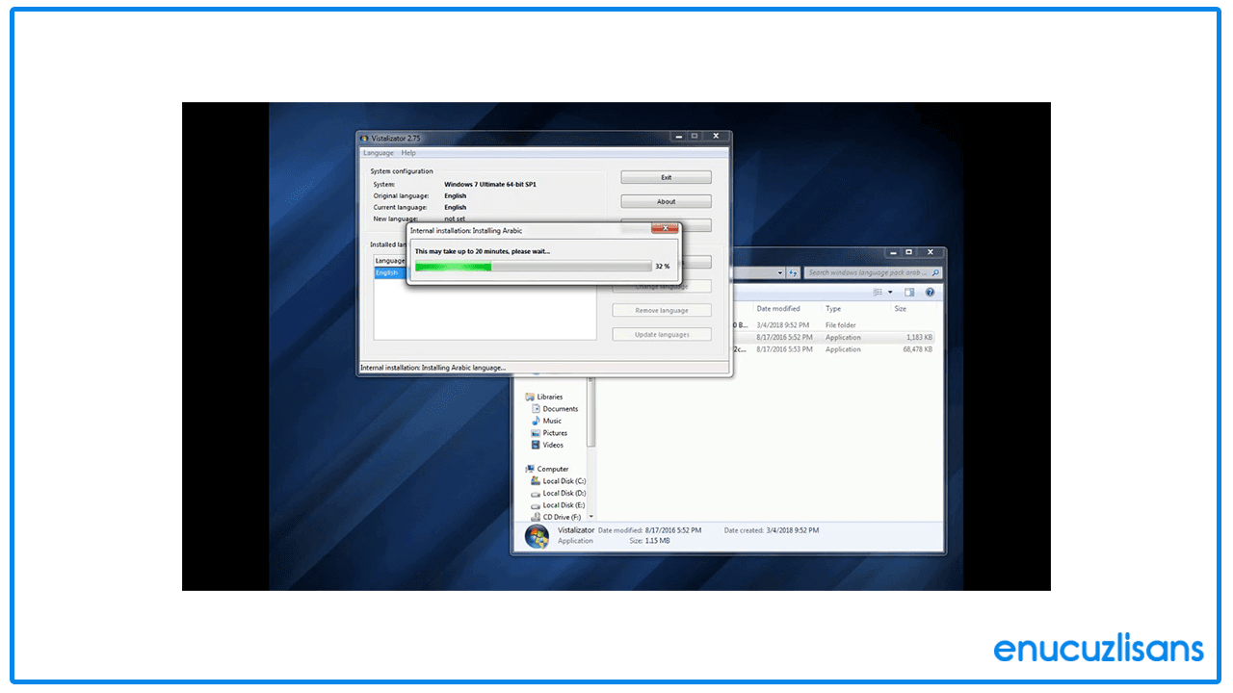Select Computer in the navigation pane
This screenshot has height=693, width=1233.
pyautogui.click(x=553, y=469)
